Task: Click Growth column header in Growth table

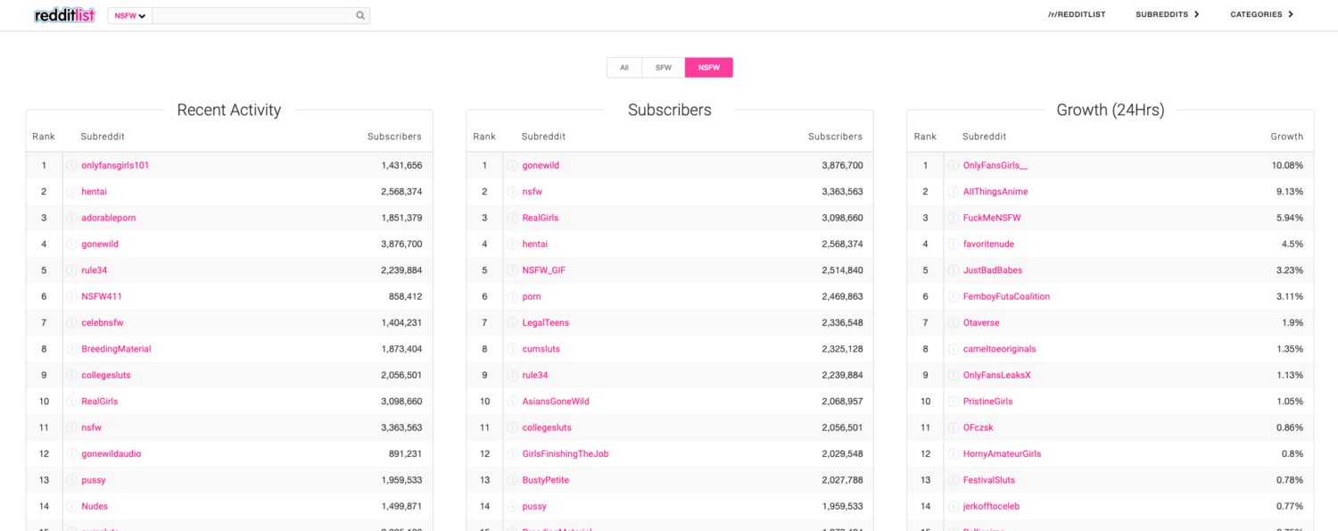Action: (1286, 137)
